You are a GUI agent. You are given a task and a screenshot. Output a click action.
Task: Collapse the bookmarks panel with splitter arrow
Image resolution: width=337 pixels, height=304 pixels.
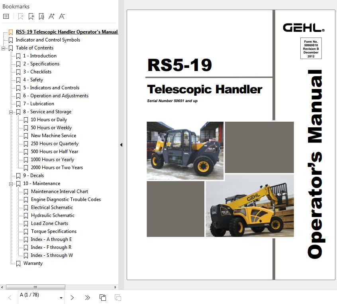[x=121, y=145]
